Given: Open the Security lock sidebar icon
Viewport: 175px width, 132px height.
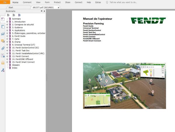Looking at the screenshot, I should pyautogui.click(x=3, y=63).
